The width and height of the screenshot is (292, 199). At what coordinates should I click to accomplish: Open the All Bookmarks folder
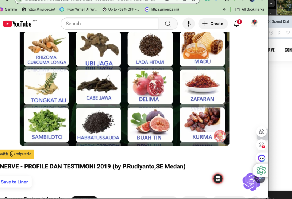point(250,9)
